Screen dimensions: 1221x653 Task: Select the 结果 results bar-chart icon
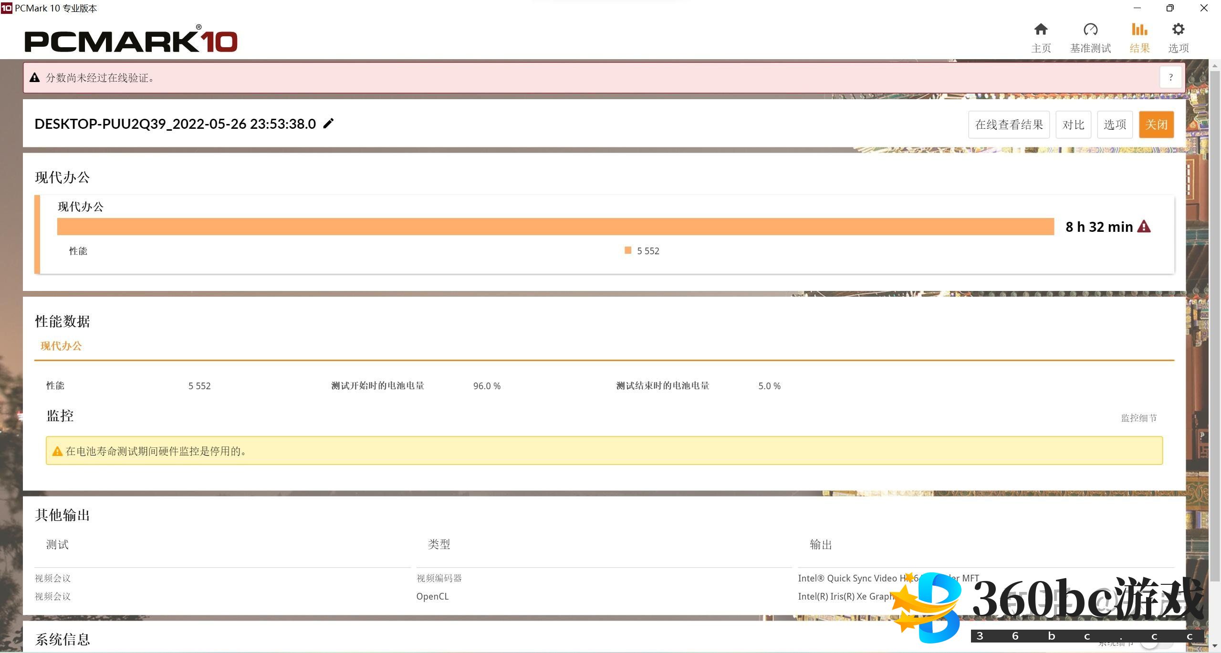coord(1139,30)
